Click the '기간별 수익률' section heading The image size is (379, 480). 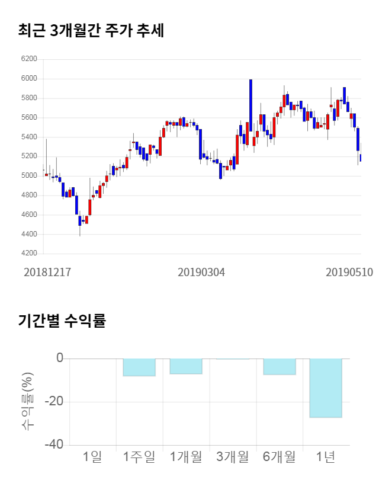62,321
